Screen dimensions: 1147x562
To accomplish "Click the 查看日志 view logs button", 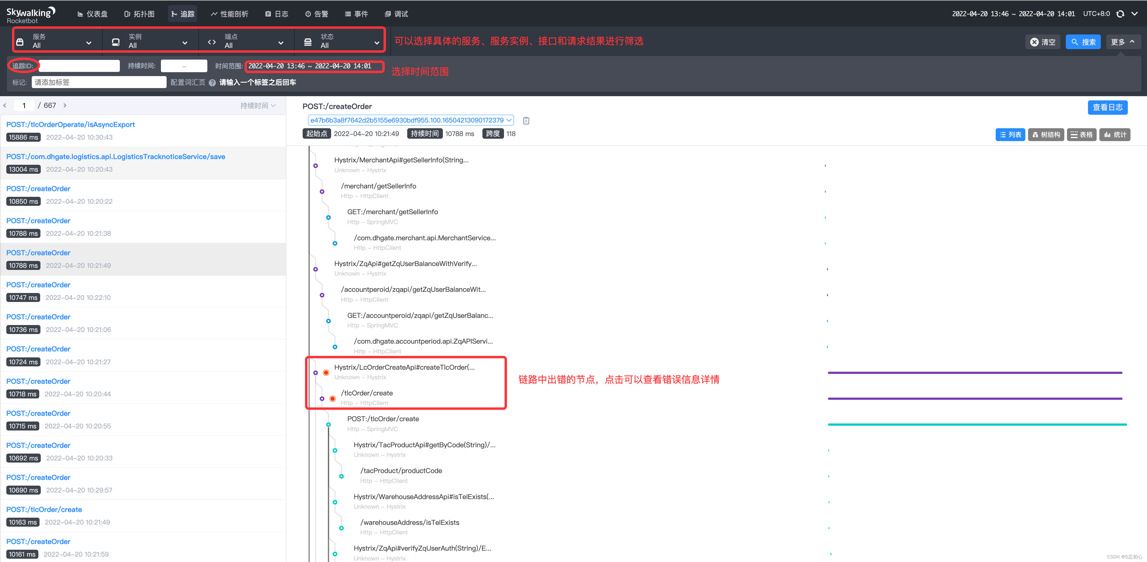I will click(1107, 107).
